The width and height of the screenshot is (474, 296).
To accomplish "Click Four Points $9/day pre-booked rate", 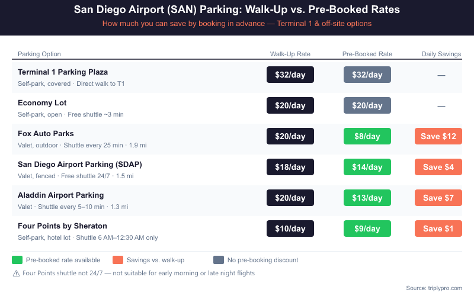I will click(367, 229).
